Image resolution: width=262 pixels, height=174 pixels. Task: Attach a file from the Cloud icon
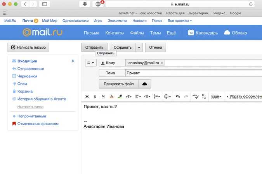144,84
